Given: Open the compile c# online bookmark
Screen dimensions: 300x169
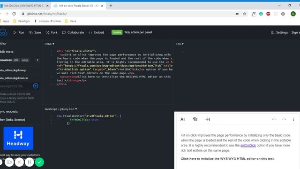Looking at the screenshot, I should point(48,21).
